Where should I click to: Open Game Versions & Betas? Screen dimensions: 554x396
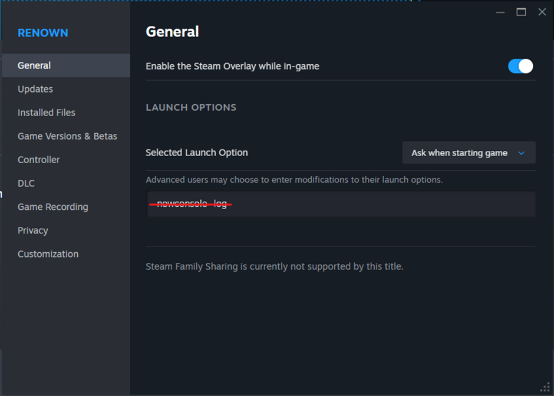click(67, 136)
